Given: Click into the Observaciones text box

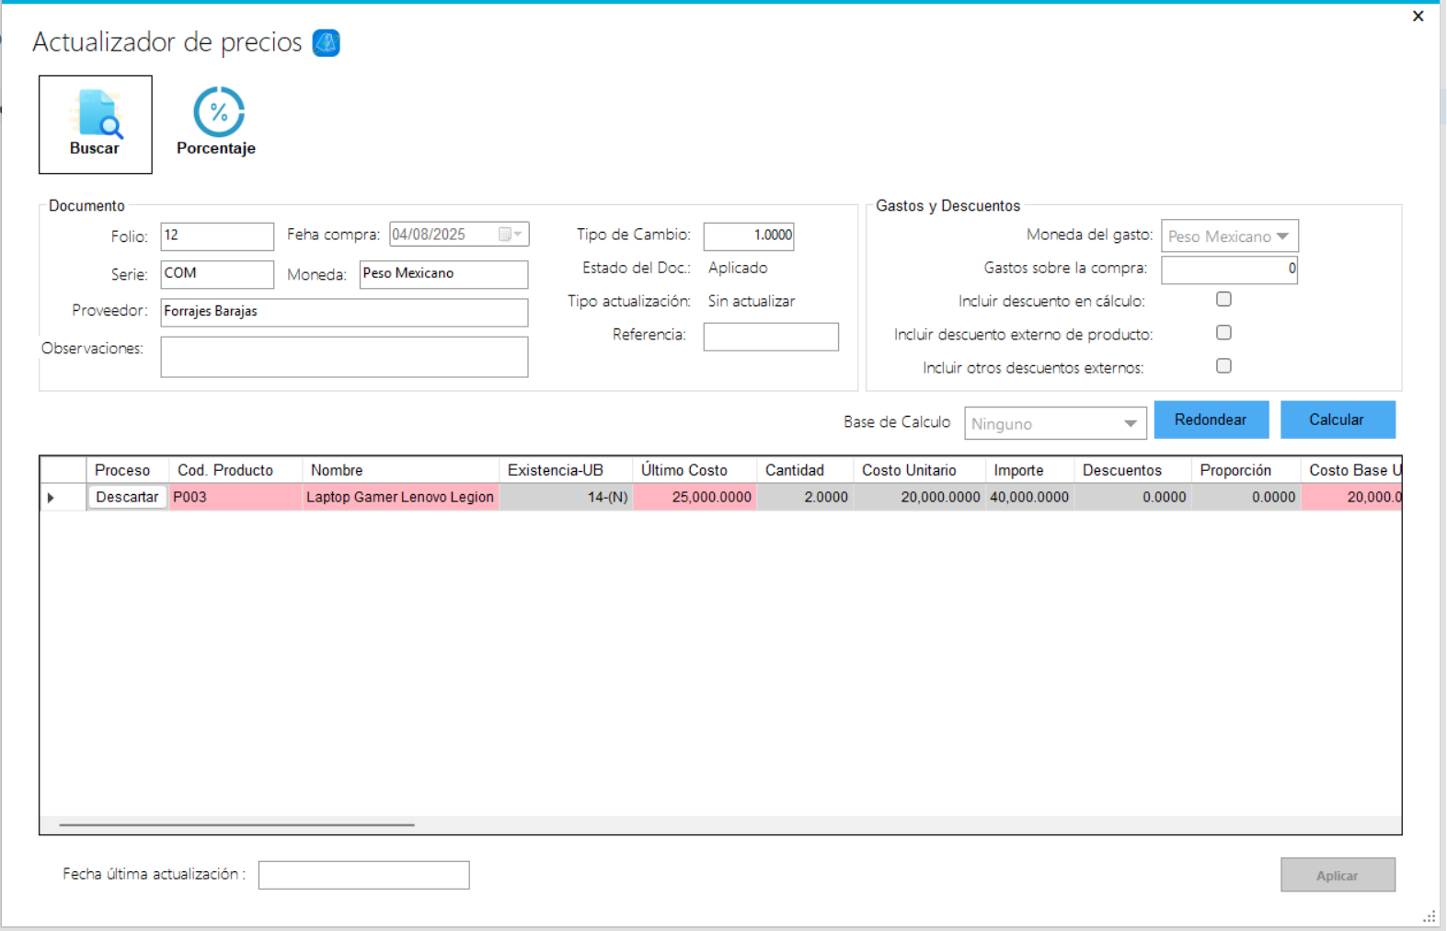Looking at the screenshot, I should (344, 357).
